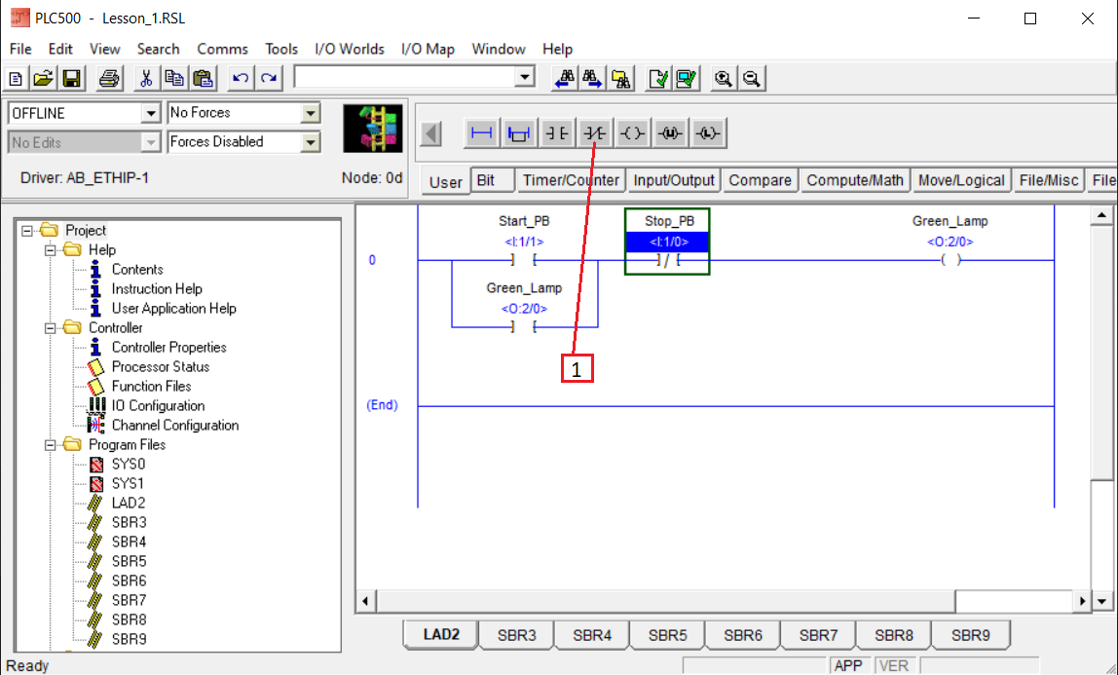Collapse the Project tree node
The width and height of the screenshot is (1118, 675).
click(x=27, y=230)
